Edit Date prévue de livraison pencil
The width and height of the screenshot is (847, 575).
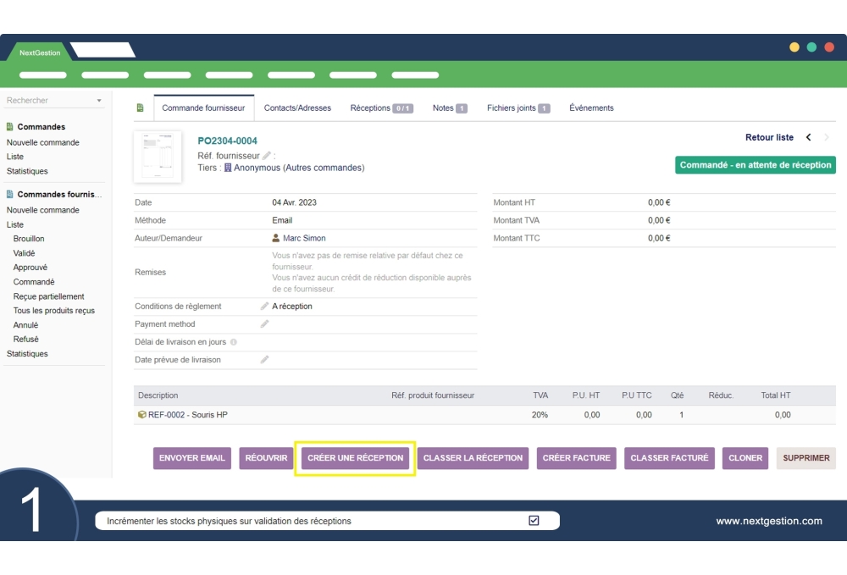pyautogui.click(x=264, y=360)
